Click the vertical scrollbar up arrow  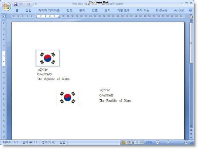click(x=191, y=21)
